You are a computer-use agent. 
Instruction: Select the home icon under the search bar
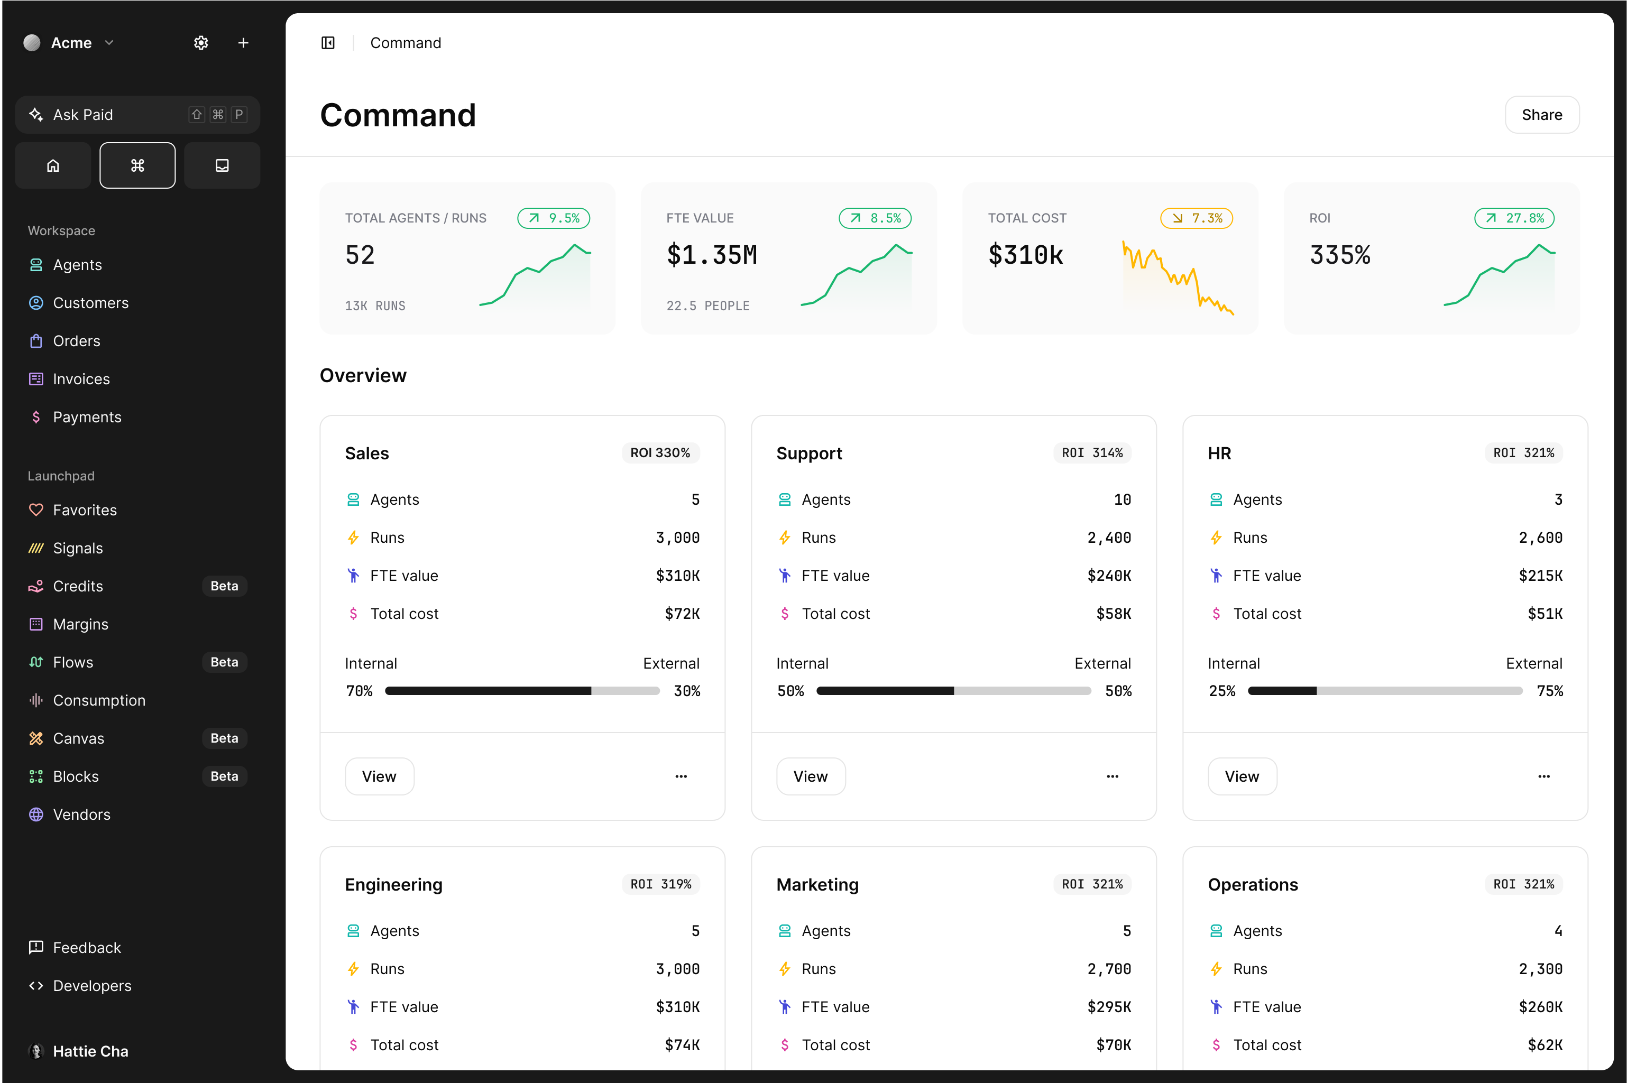(52, 165)
